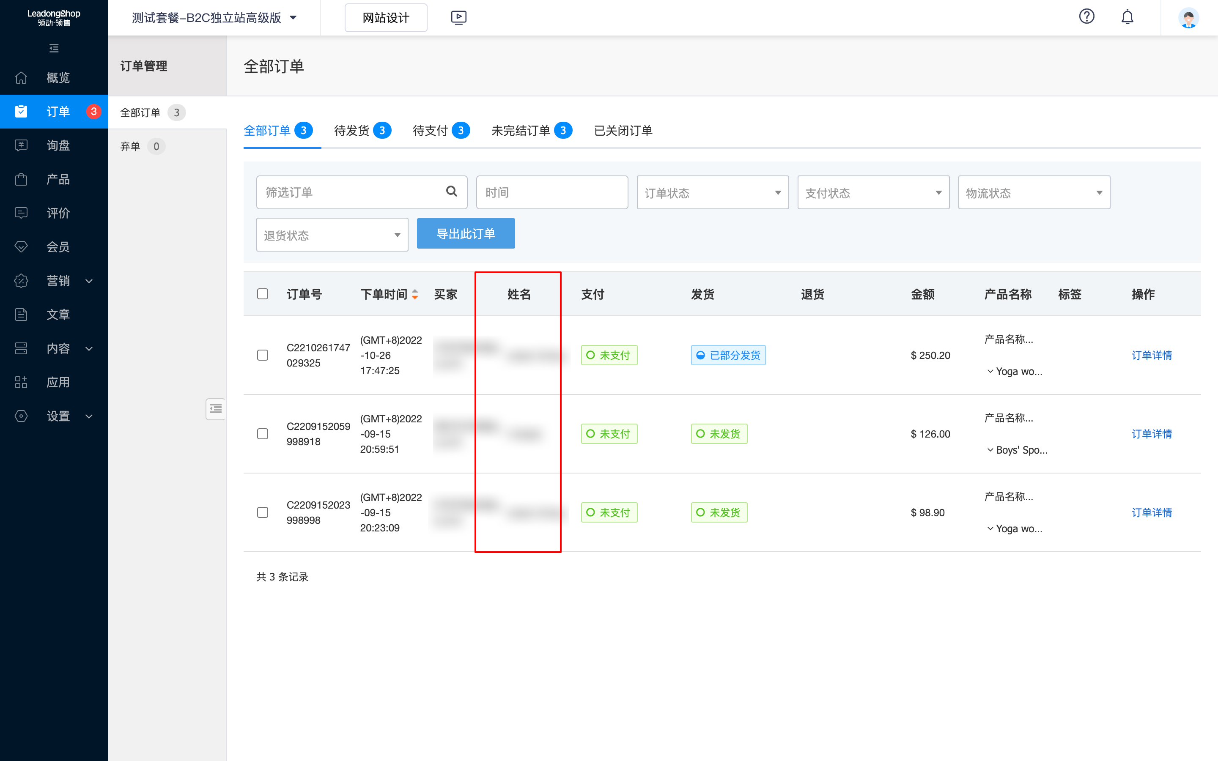Open the 退货状态 dropdown

tap(332, 235)
